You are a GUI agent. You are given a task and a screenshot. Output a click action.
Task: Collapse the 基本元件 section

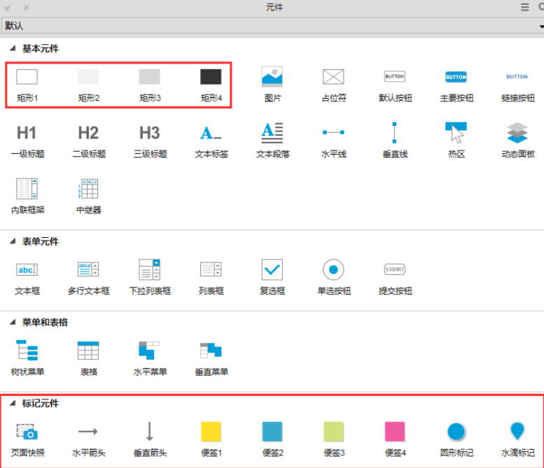coord(13,48)
